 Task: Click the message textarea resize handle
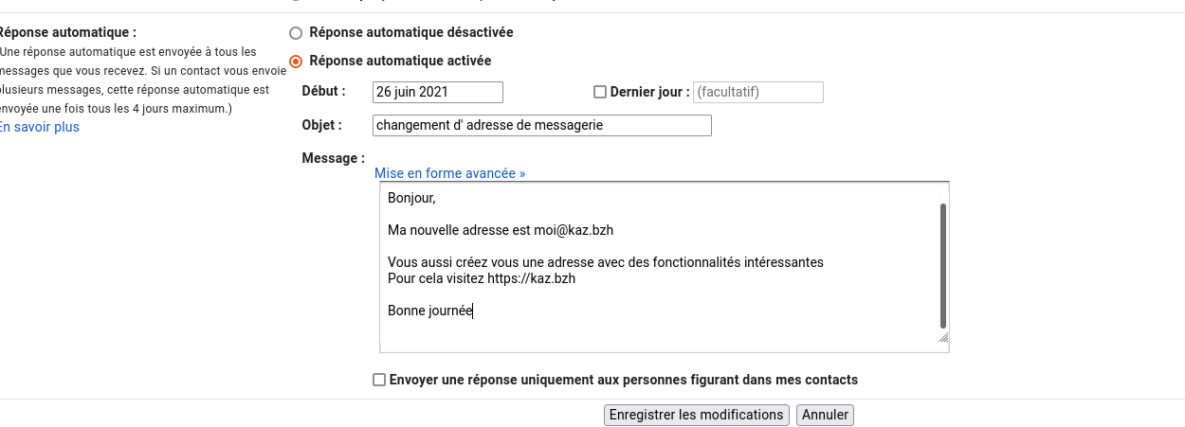pyautogui.click(x=943, y=337)
